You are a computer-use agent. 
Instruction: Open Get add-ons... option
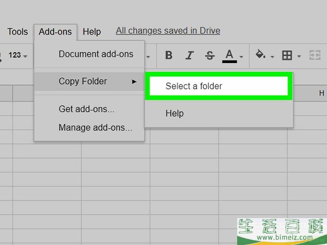tap(86, 109)
